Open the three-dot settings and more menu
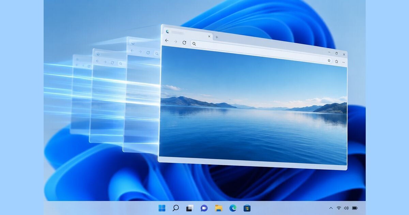Image resolution: width=409 pixels, height=215 pixels. pyautogui.click(x=344, y=62)
